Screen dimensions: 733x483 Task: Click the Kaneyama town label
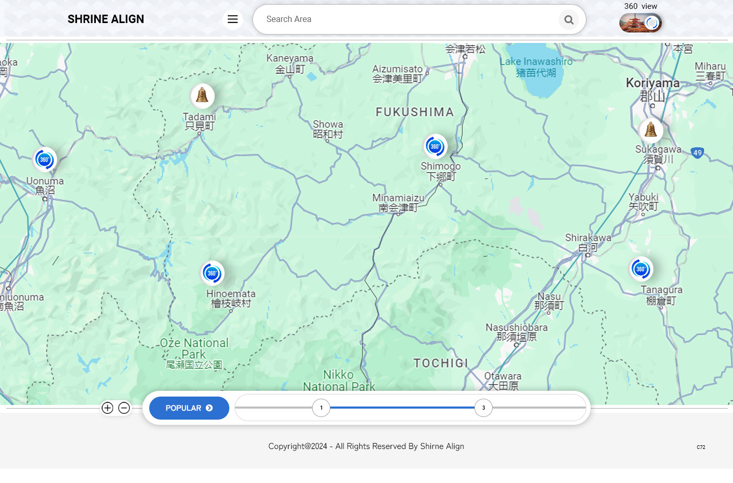(x=290, y=64)
